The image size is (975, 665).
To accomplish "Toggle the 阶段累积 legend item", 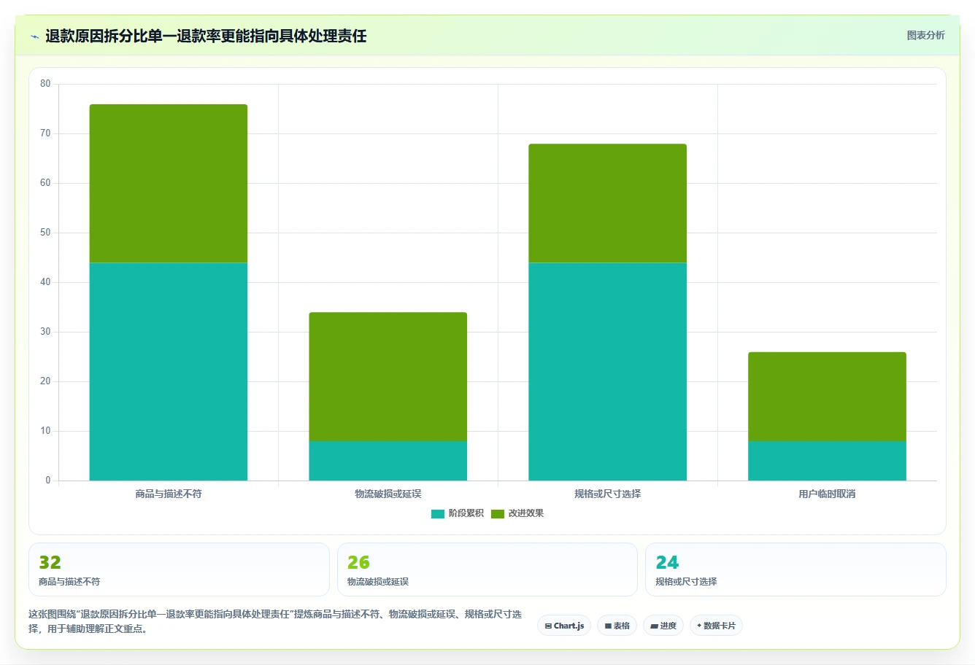I will click(x=458, y=513).
